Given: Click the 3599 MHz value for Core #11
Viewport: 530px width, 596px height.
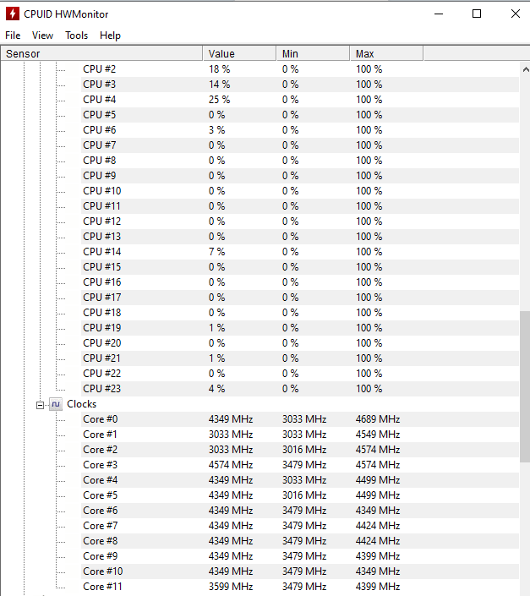Looking at the screenshot, I should click(231, 587).
